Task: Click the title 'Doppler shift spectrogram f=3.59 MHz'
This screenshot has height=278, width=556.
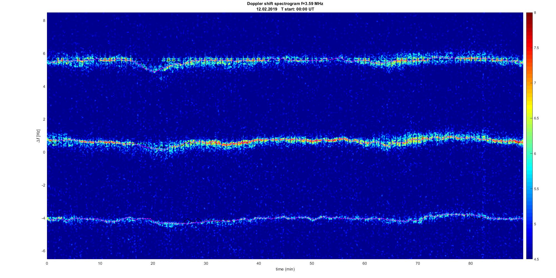Action: click(x=285, y=4)
